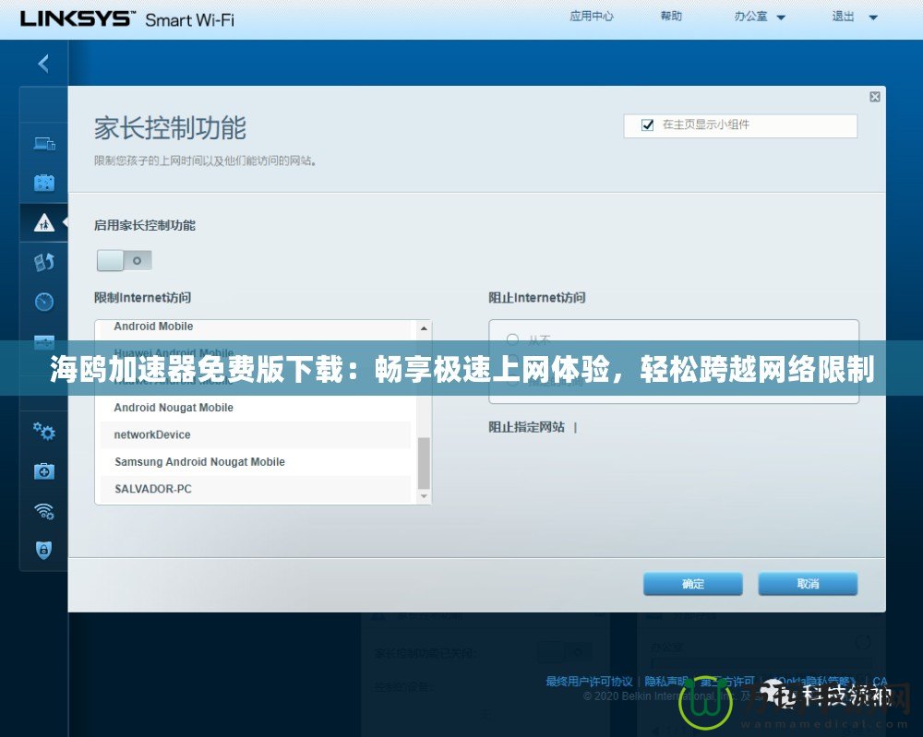923x737 pixels.
Task: Select the Parental Controls sidebar icon
Action: [44, 223]
